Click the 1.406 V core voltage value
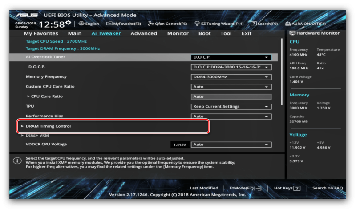 coord(296,82)
